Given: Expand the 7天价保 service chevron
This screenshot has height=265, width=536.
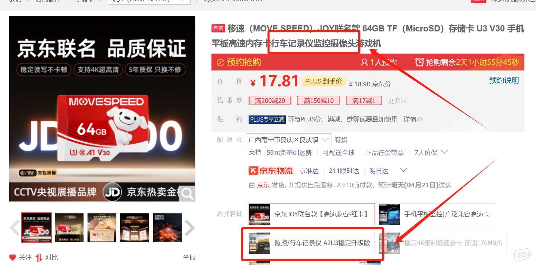Looking at the screenshot, I should [445, 152].
